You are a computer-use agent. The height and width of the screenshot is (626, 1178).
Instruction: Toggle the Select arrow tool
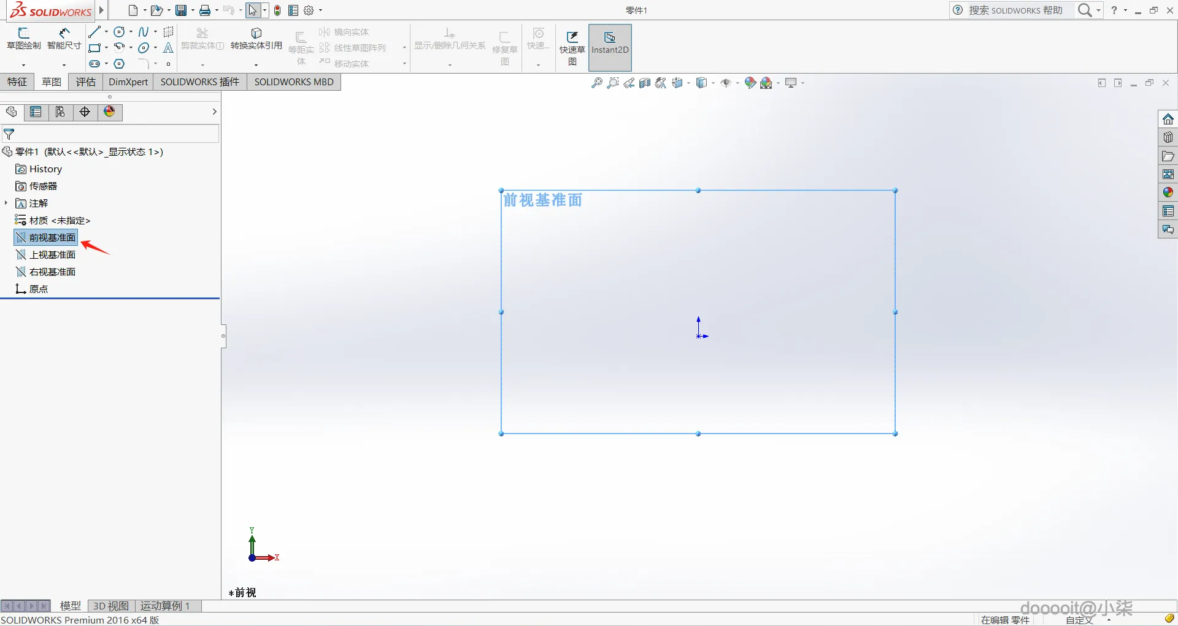pyautogui.click(x=253, y=10)
